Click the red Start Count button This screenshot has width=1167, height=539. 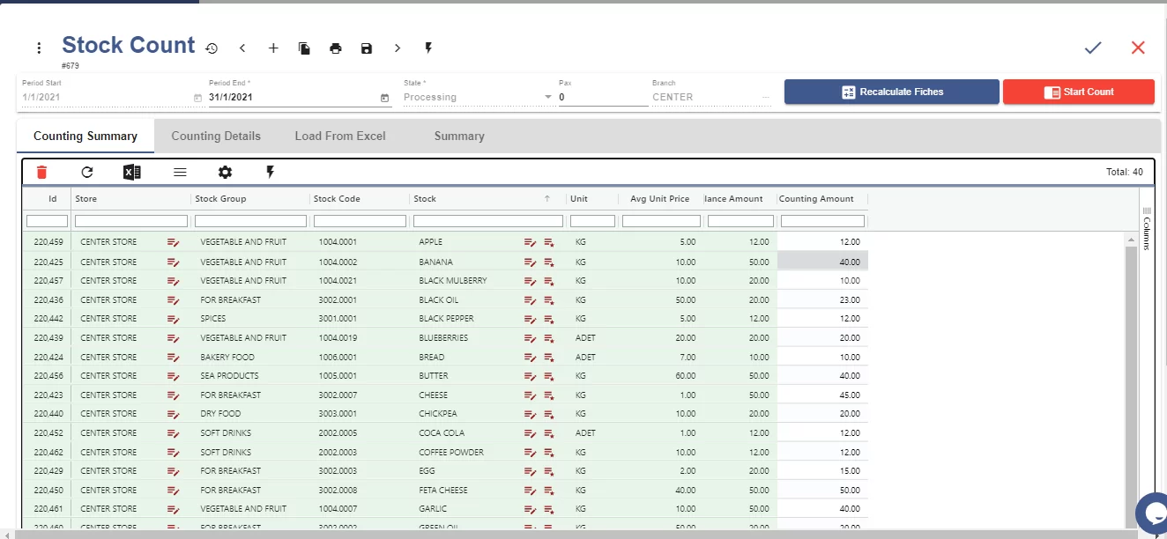(1079, 92)
